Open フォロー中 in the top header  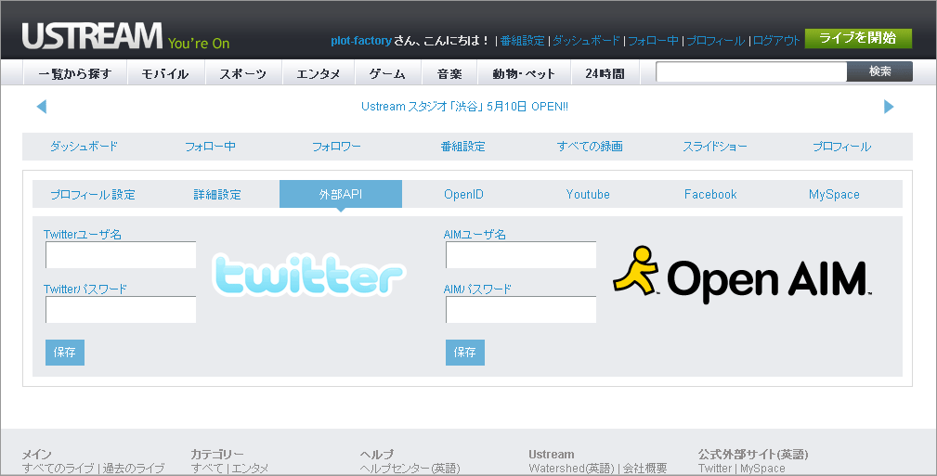[x=653, y=41]
